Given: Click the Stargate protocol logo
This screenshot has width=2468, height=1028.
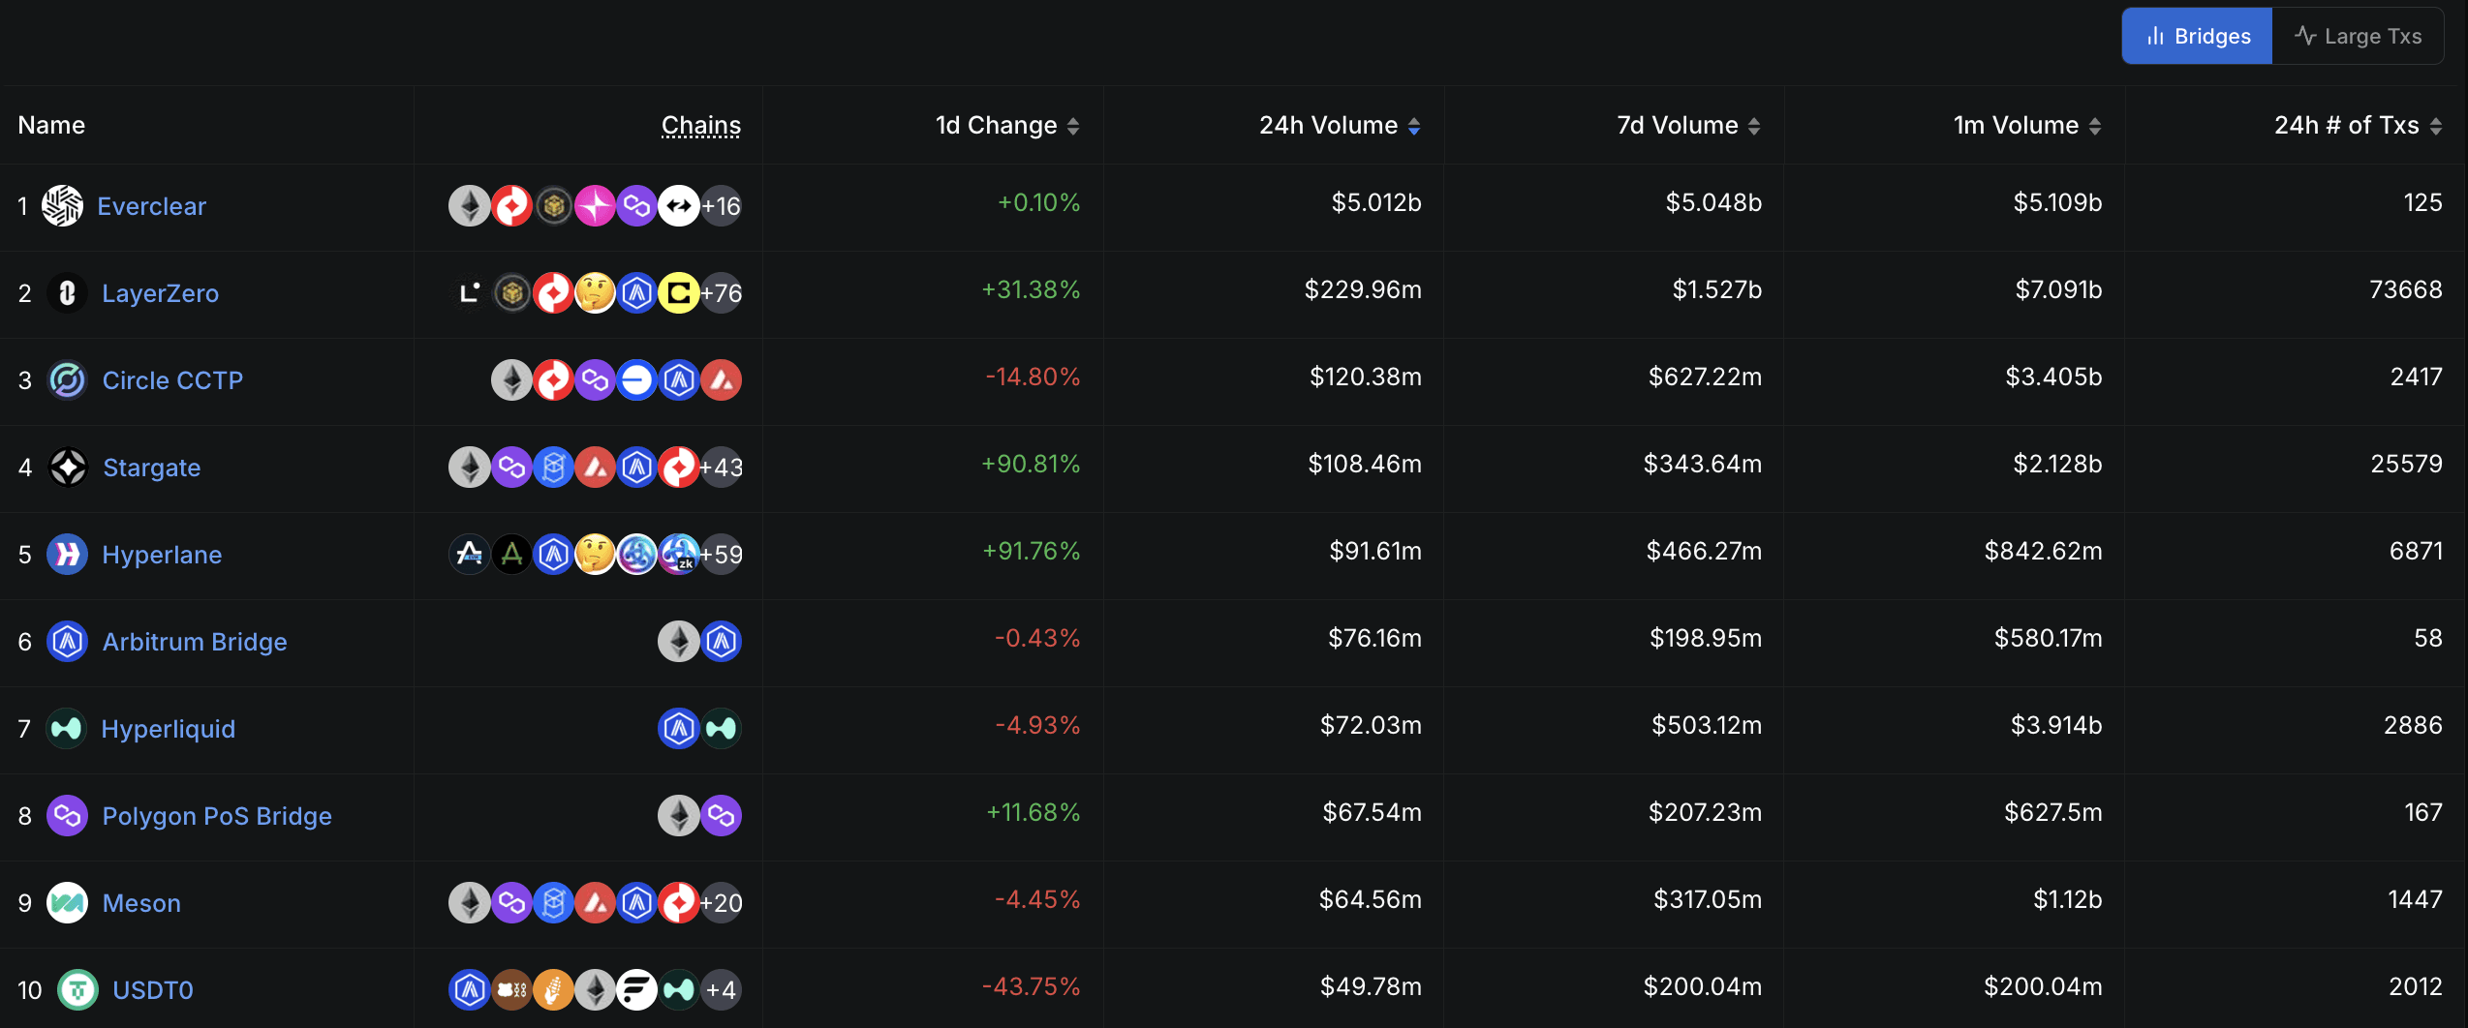Looking at the screenshot, I should tap(68, 467).
